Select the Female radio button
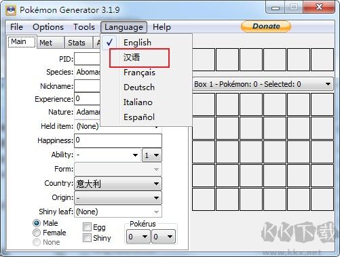Screen dimensions: 340x257 (x=37, y=233)
